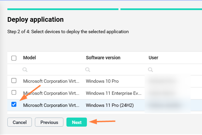Click the first green progress step bar

coord(63,9)
